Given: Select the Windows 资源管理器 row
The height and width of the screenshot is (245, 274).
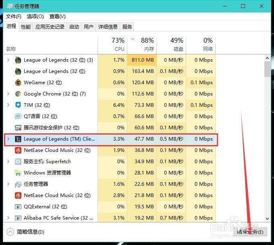Looking at the screenshot, I should (110, 173).
